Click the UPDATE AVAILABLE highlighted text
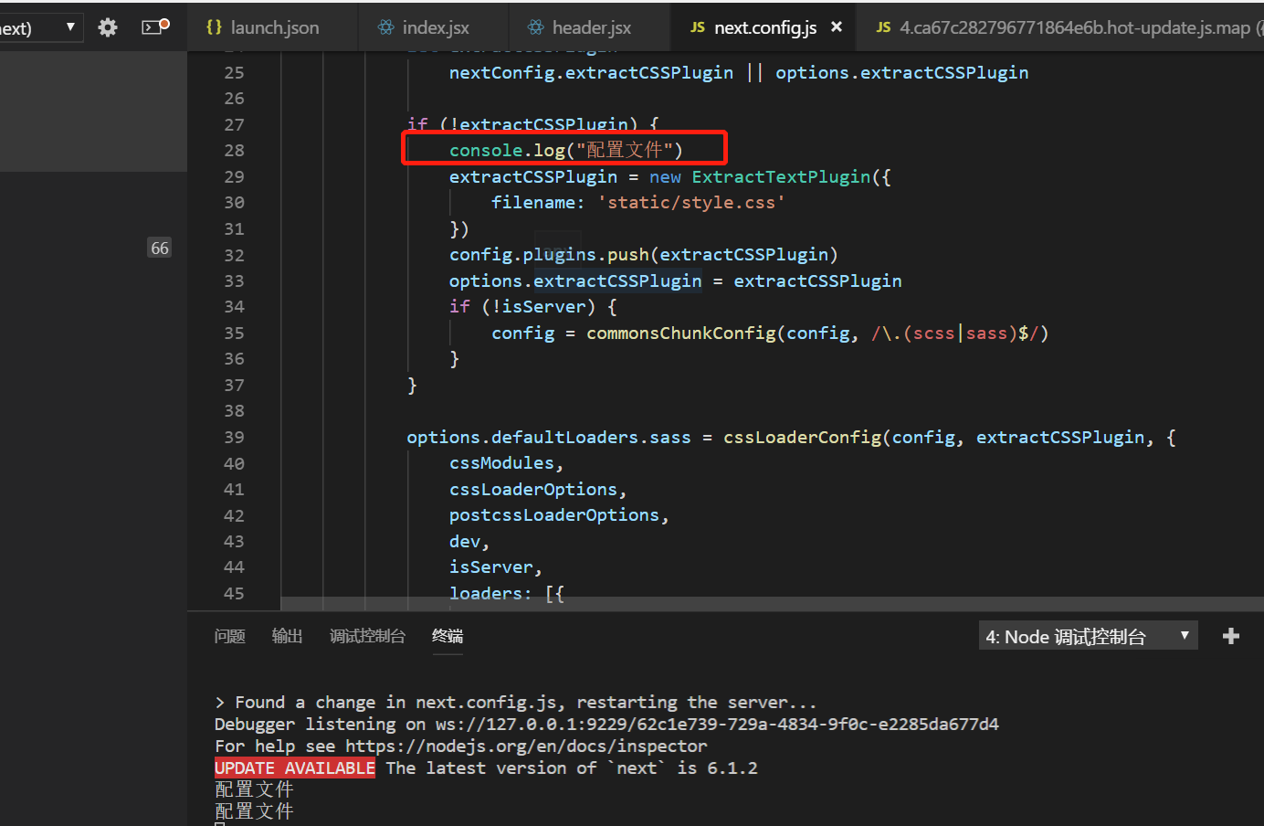The image size is (1264, 826). click(x=294, y=767)
